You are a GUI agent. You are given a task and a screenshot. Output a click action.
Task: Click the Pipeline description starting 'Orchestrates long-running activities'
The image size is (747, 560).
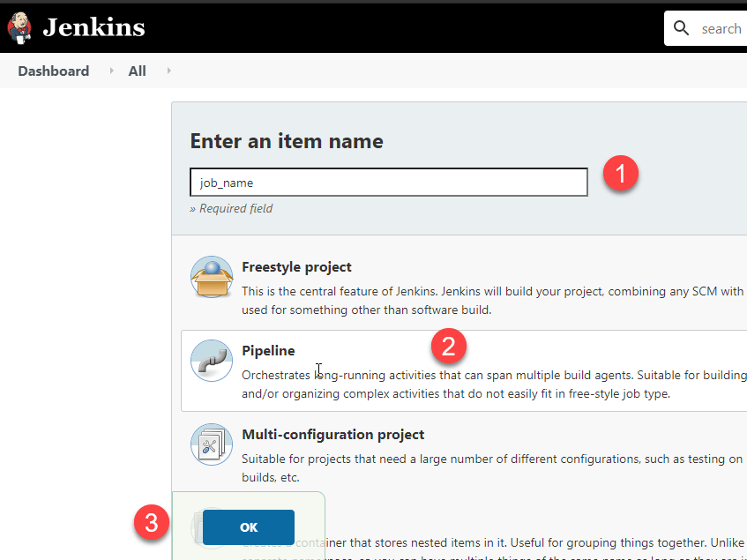pyautogui.click(x=494, y=385)
